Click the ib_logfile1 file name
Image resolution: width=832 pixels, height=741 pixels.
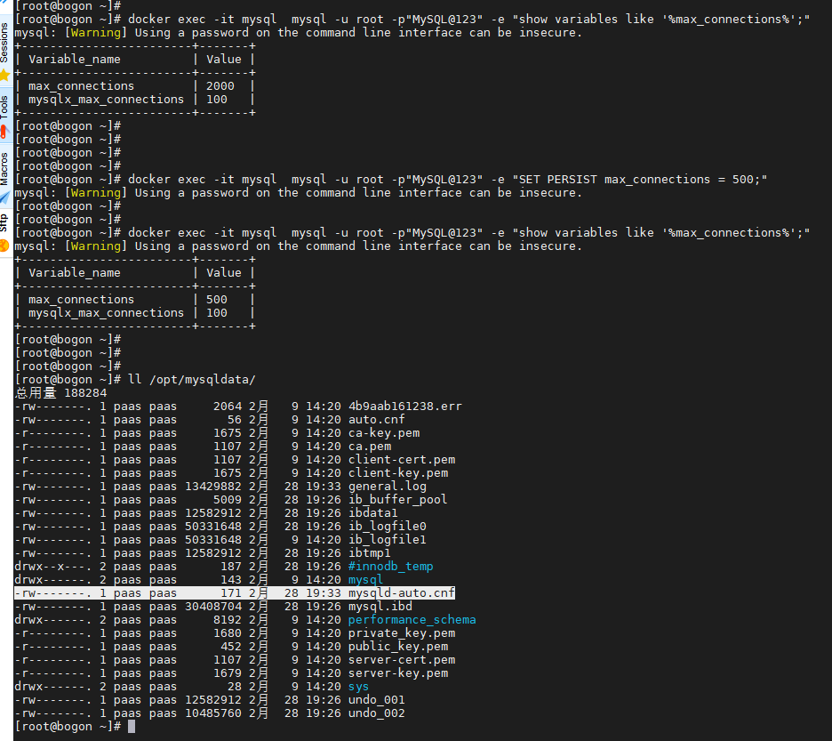(x=388, y=540)
